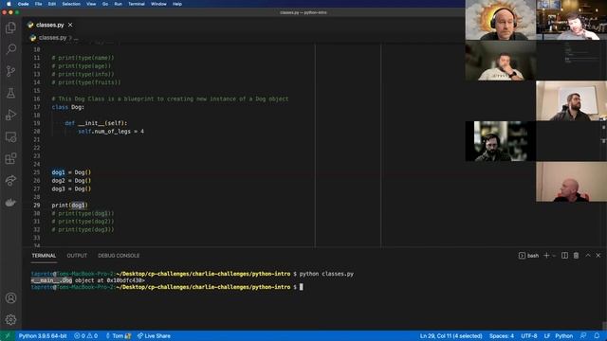Change end of line sequence LF
Image resolution: width=607 pixels, height=341 pixels.
[x=547, y=336]
